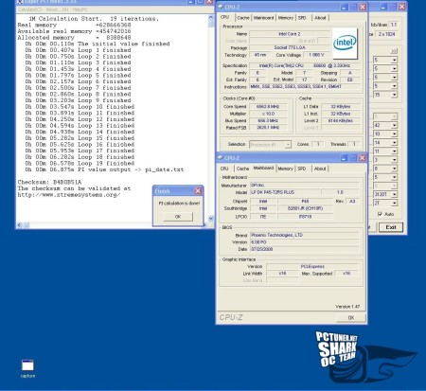Click OK at bottom of CPU-Z window
The width and height of the screenshot is (426, 391).
pos(351,318)
